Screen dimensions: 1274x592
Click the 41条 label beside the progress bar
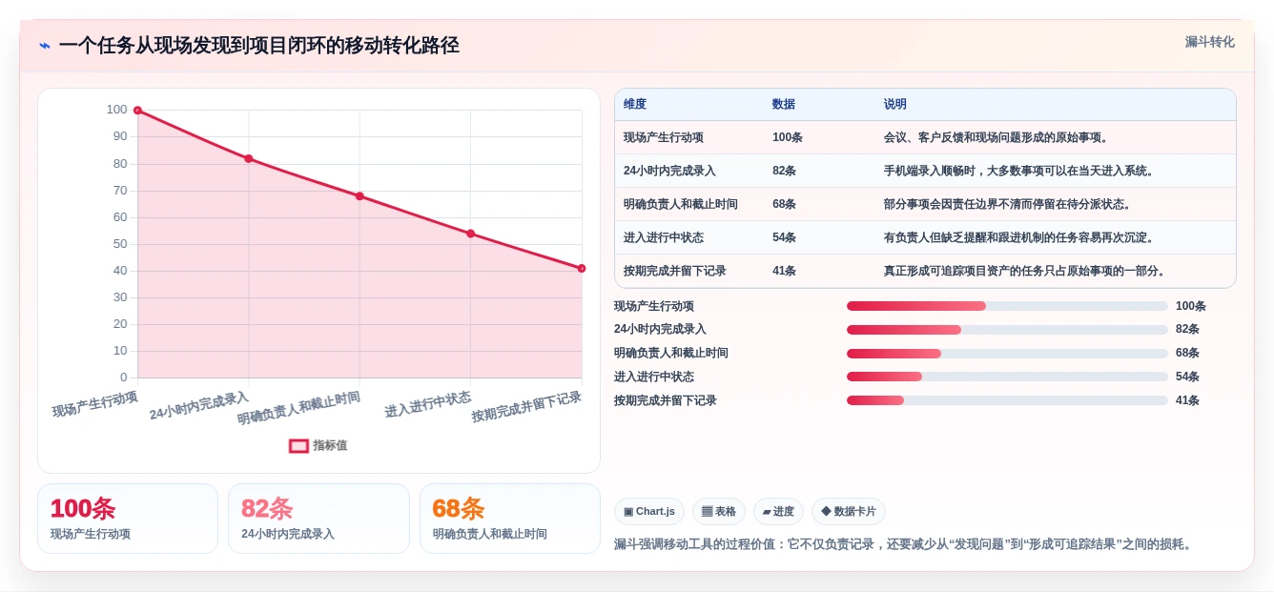[1188, 400]
